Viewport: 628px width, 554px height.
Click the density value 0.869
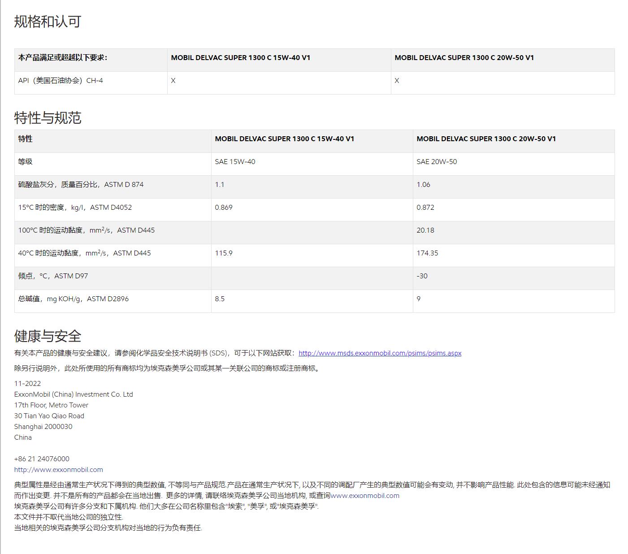point(224,208)
